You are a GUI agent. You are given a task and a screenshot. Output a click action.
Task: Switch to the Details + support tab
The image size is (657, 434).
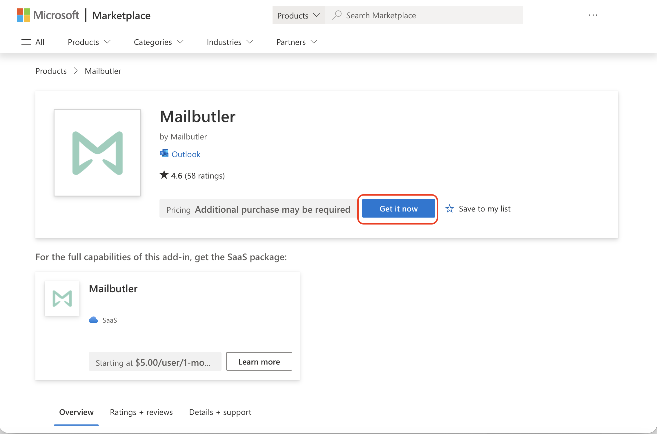[220, 412]
